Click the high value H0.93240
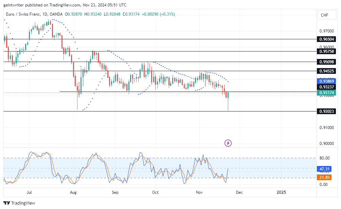341x209 pixels. (x=93, y=14)
